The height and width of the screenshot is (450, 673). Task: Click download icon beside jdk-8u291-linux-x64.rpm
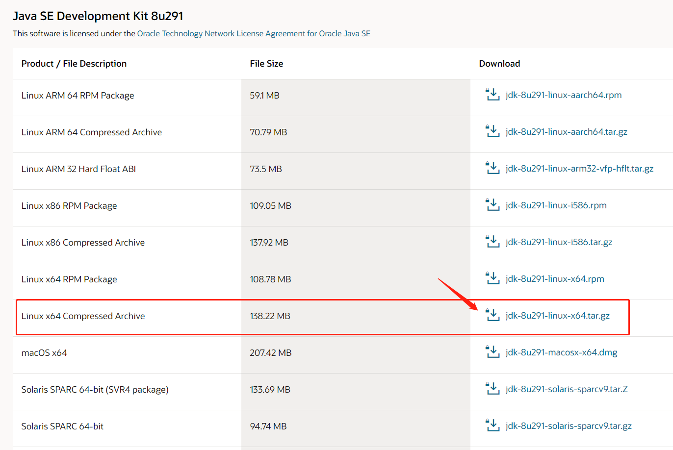coord(492,278)
